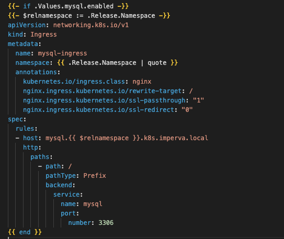Click the "apiVersion" key
This screenshot has width=284, height=239.
coord(27,25)
